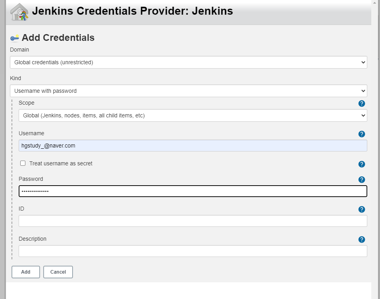Click the 'Password' field label

point(31,179)
